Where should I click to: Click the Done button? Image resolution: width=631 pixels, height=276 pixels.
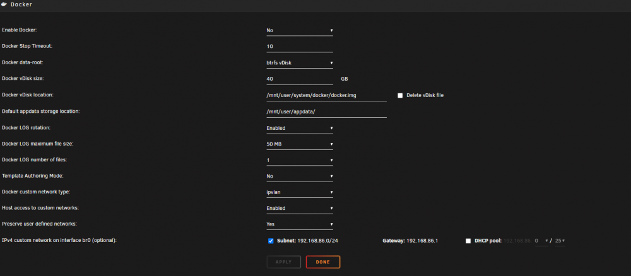click(x=322, y=262)
